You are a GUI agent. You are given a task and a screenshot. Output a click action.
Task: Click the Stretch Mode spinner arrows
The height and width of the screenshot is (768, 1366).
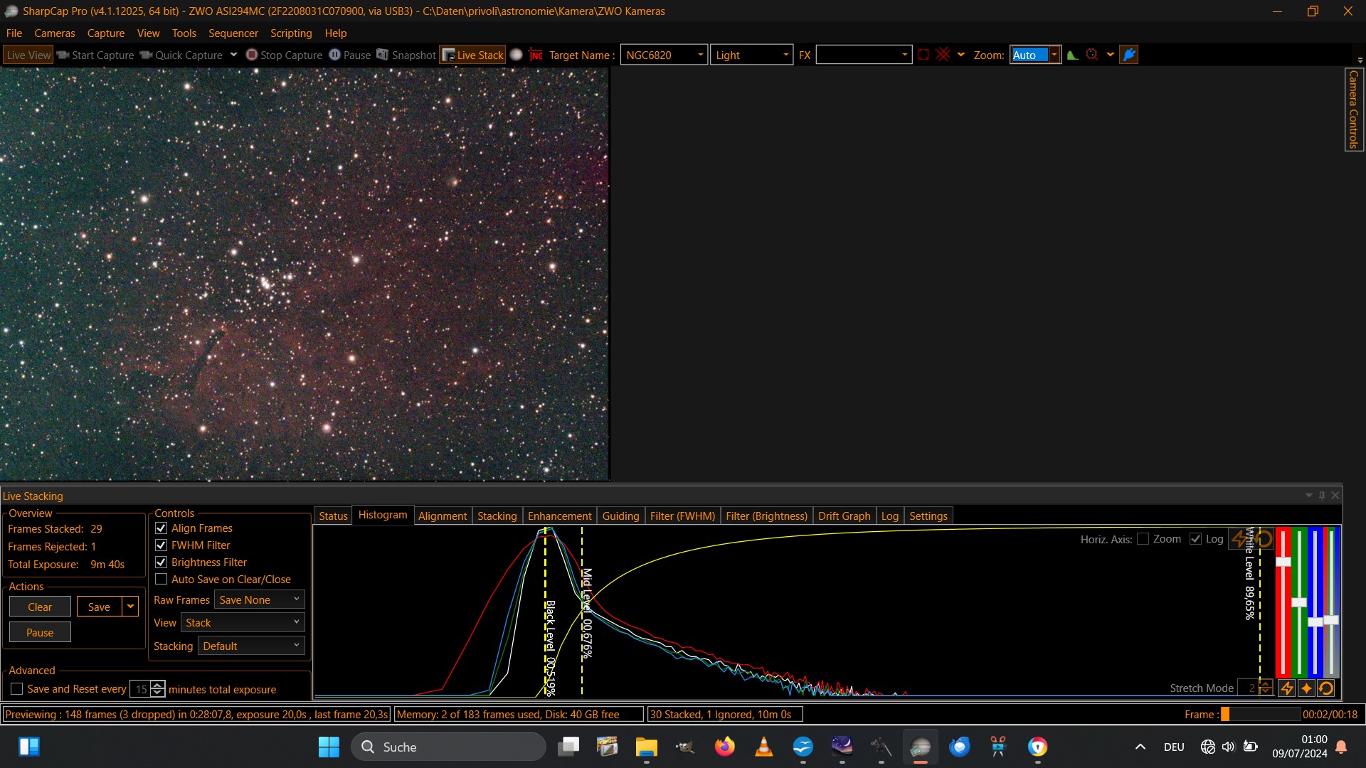coord(1266,688)
